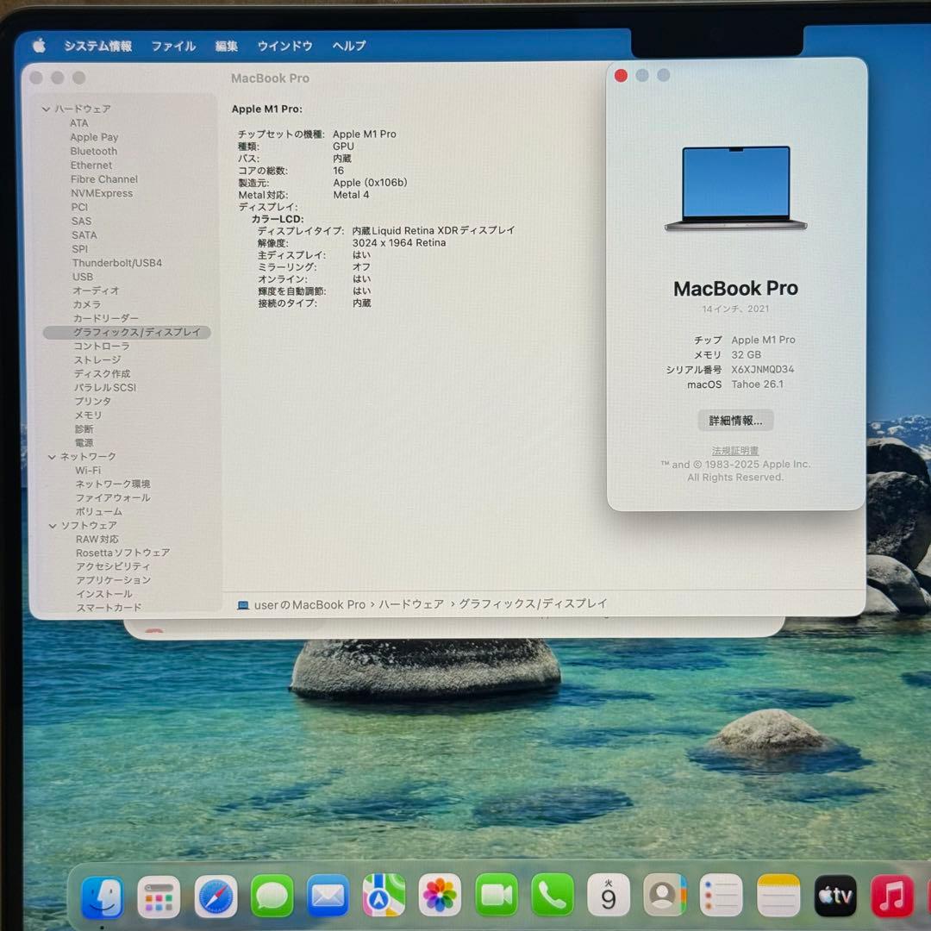Select PCI in the sidebar
The image size is (931, 931).
point(79,207)
